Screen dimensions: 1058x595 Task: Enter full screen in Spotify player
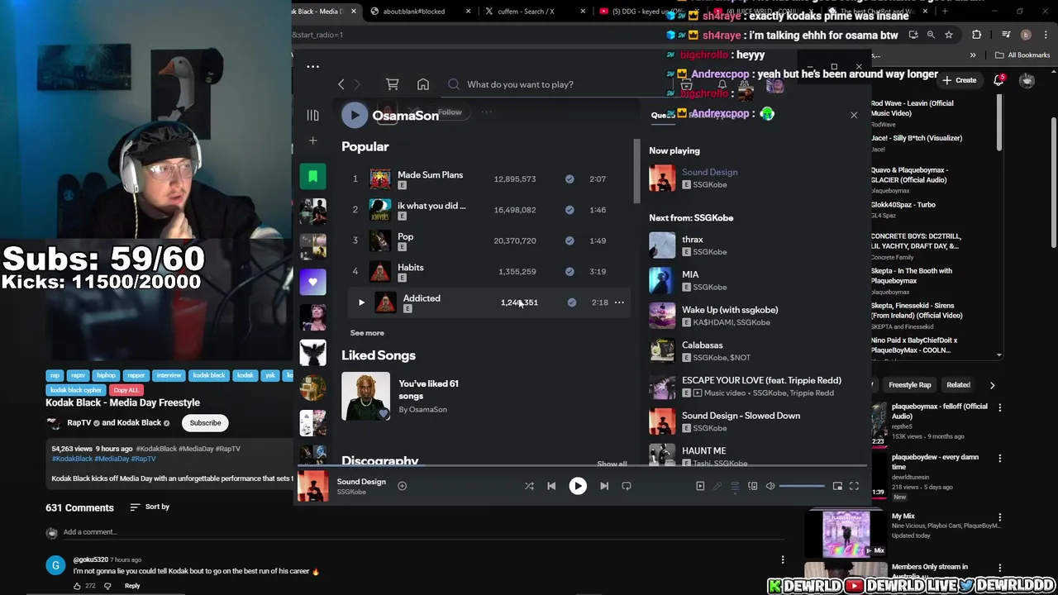pos(854,486)
